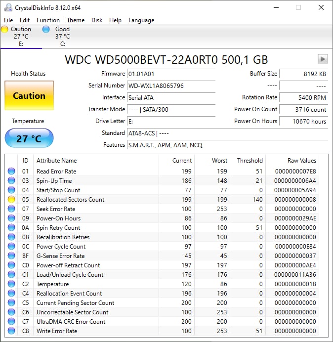Click status orb for Reallocation Event Count
Image resolution: width=333 pixels, height=342 pixels.
[x=11, y=293]
